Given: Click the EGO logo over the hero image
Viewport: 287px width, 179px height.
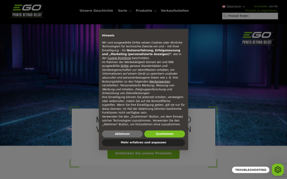Looking at the screenshot, I should [257, 38].
